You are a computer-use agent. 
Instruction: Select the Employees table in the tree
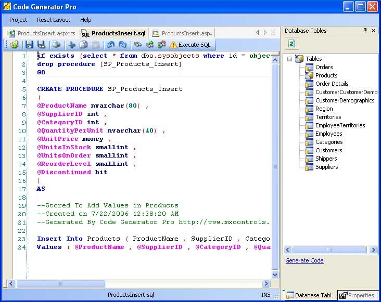tap(328, 134)
